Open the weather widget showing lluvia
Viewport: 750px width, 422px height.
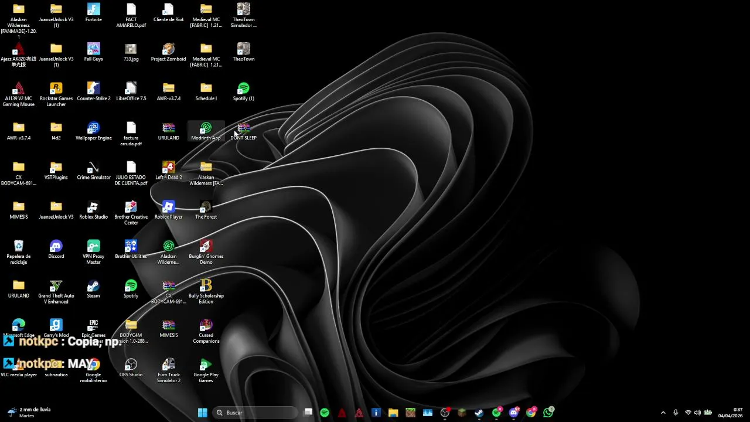[x=29, y=413]
